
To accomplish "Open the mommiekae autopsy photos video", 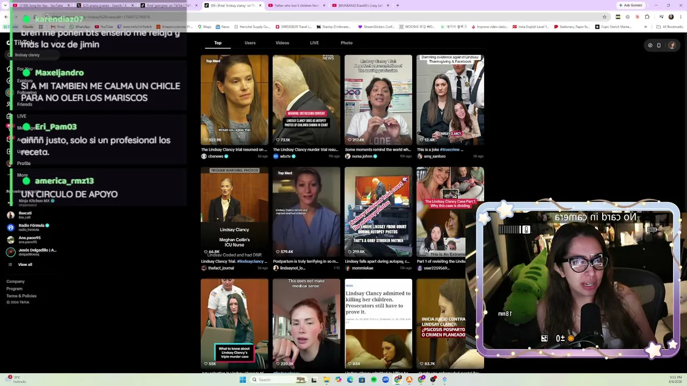I will (x=378, y=212).
